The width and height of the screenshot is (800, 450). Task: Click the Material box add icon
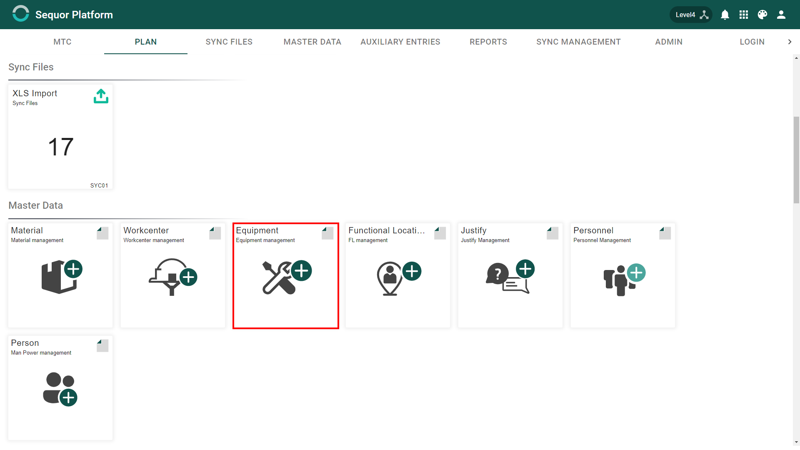click(x=62, y=277)
